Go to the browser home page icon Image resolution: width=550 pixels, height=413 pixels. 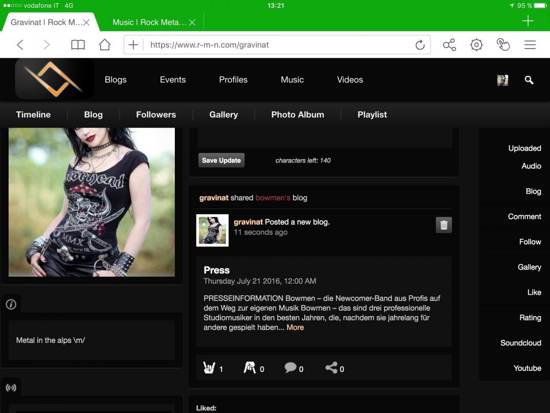[105, 45]
